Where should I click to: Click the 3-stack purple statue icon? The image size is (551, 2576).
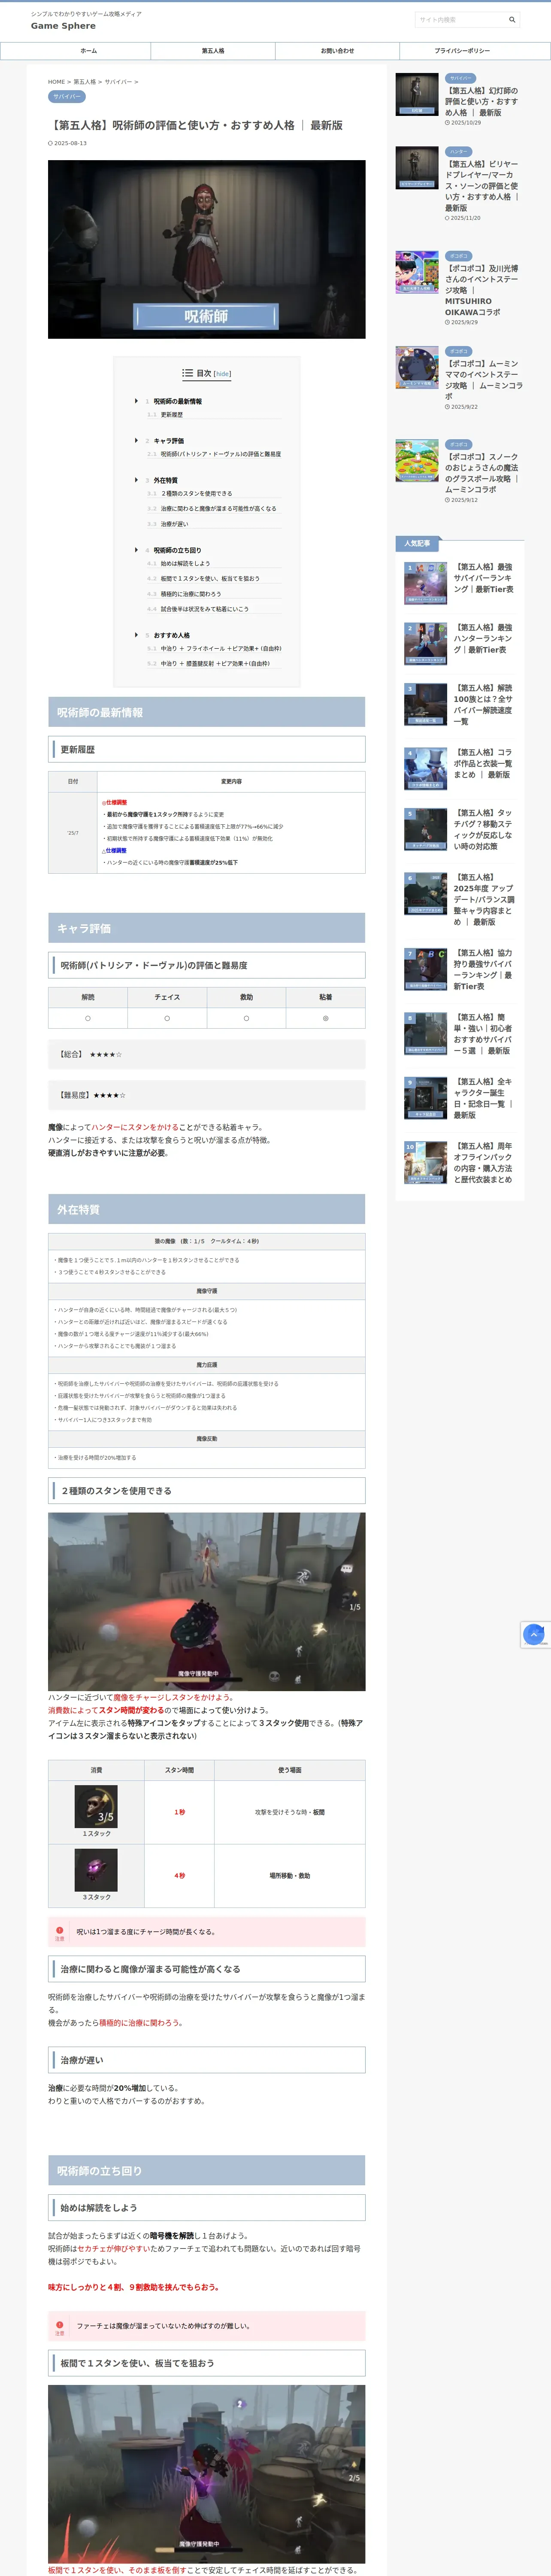click(x=96, y=1870)
